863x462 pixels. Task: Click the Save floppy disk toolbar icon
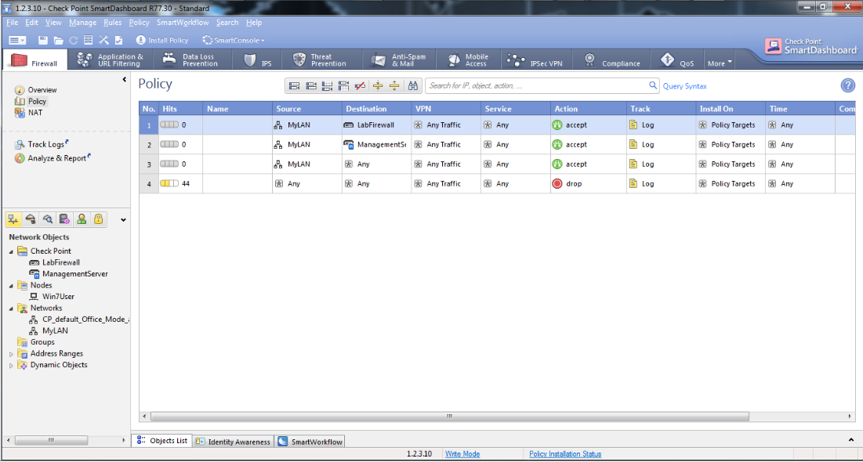(43, 40)
